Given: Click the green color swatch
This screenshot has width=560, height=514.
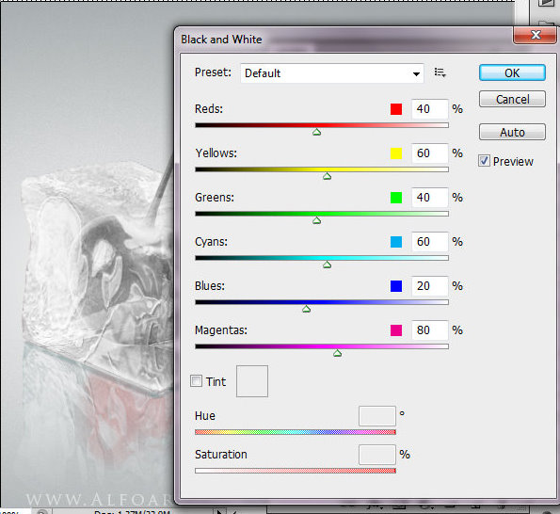Looking at the screenshot, I should click(396, 198).
